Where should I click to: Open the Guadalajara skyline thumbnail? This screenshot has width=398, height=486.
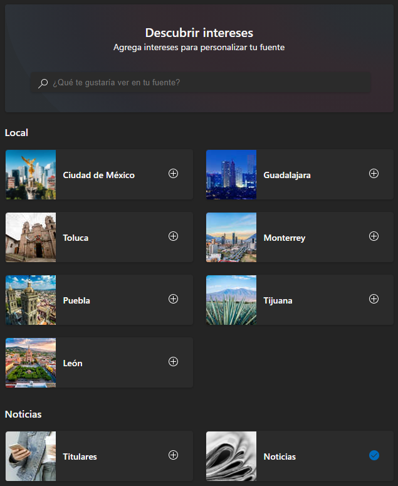pos(231,174)
